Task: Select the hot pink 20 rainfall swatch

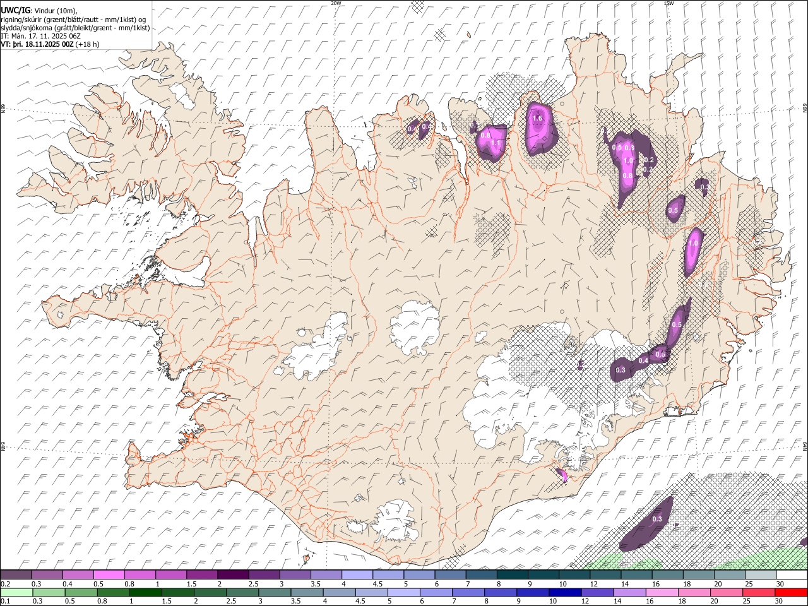Action: click(727, 592)
